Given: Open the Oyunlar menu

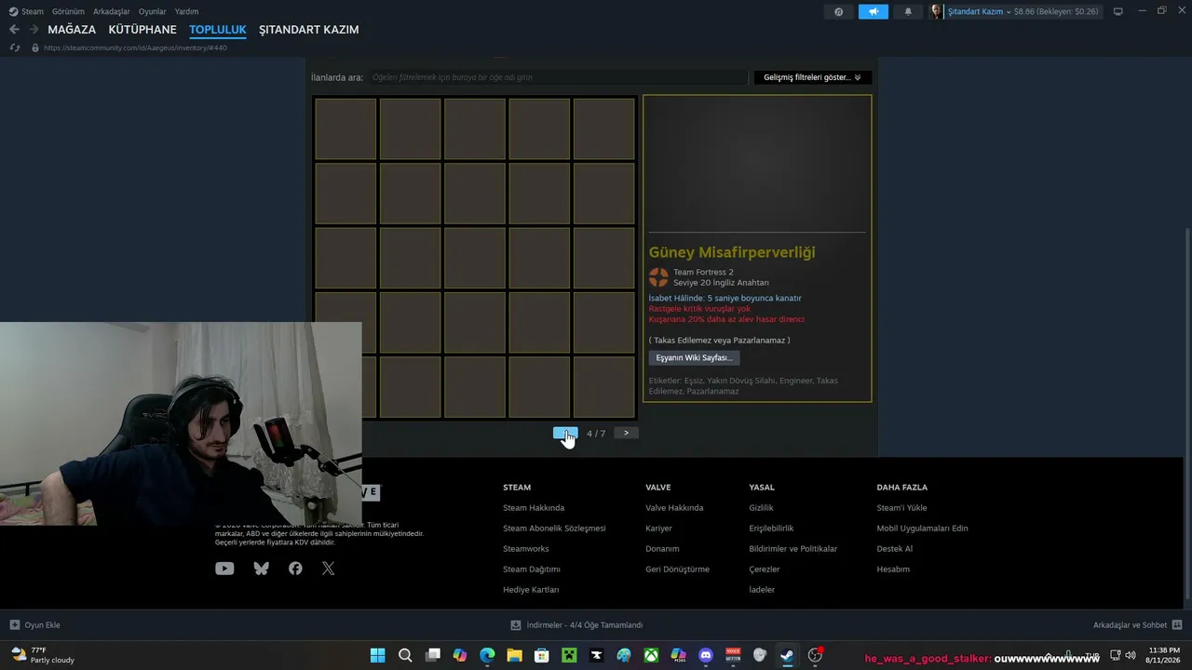Looking at the screenshot, I should tap(153, 12).
